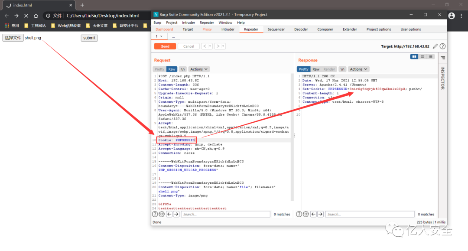Open new Chrome tab with plus
This screenshot has width=468, height=251.
(82, 5)
